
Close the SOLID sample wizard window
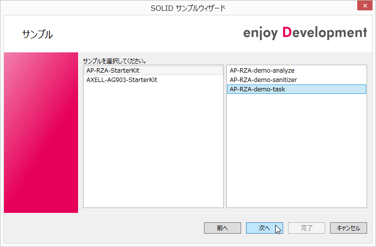[364, 5]
